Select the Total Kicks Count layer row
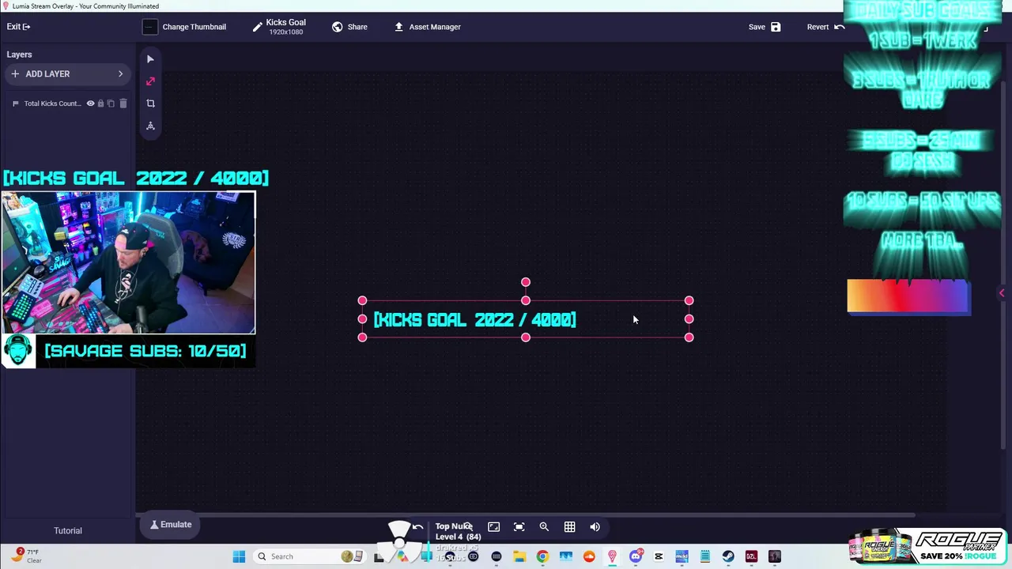Image resolution: width=1012 pixels, height=569 pixels. coord(67,104)
